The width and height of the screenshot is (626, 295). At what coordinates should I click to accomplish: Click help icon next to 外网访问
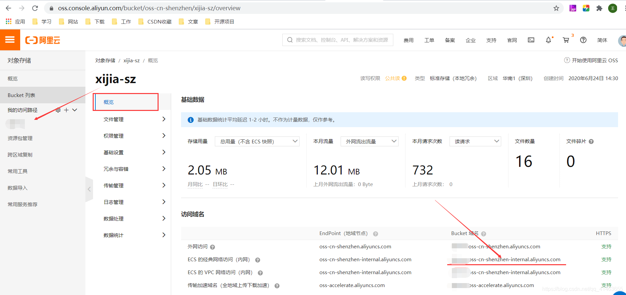(x=213, y=247)
